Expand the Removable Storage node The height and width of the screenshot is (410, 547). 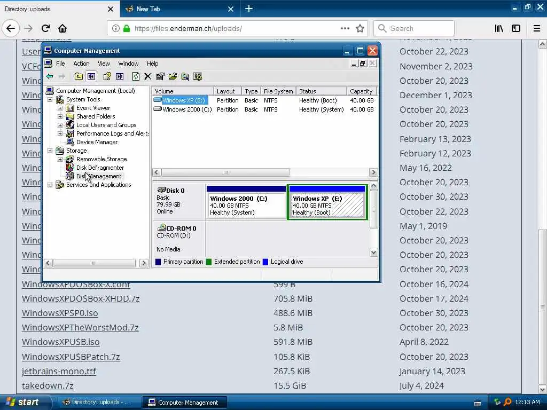coord(60,159)
